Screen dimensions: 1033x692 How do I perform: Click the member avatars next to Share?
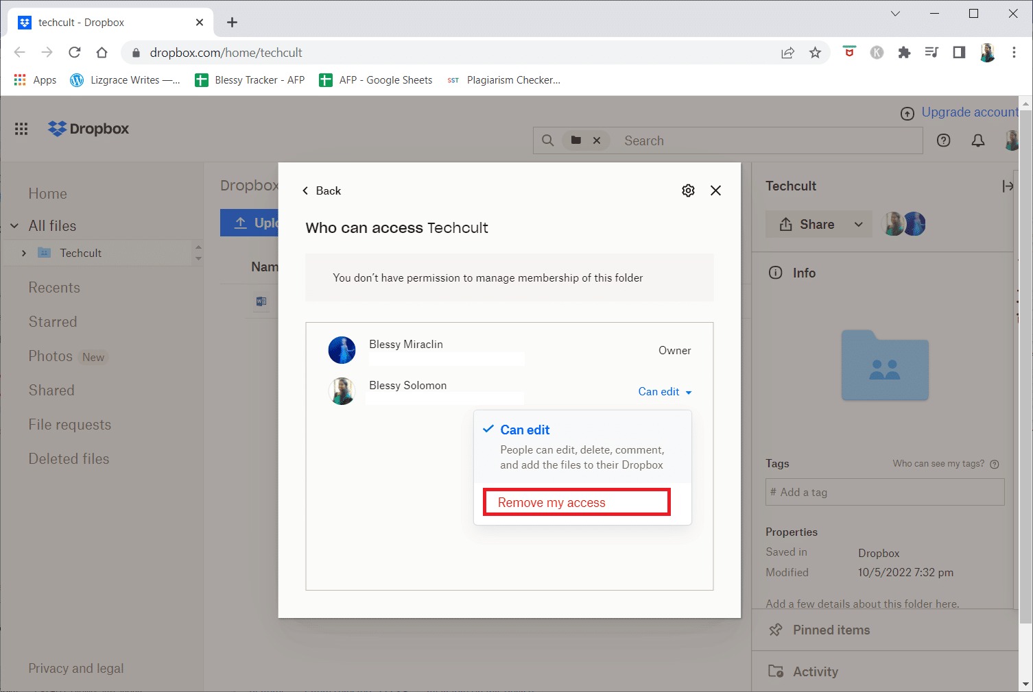coord(904,223)
